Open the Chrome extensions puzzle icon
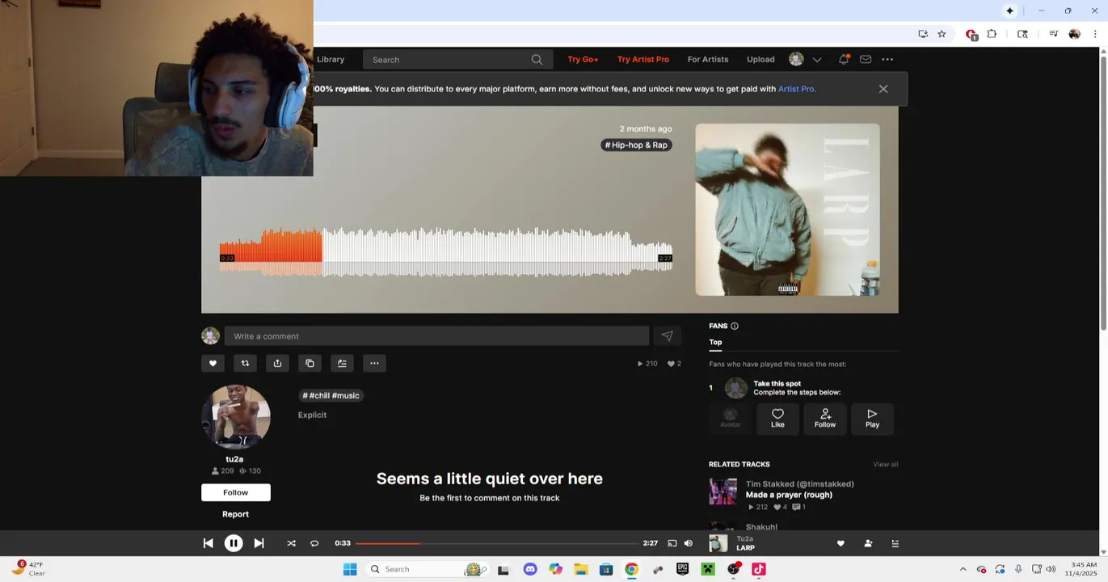The height and width of the screenshot is (582, 1108). tap(992, 34)
